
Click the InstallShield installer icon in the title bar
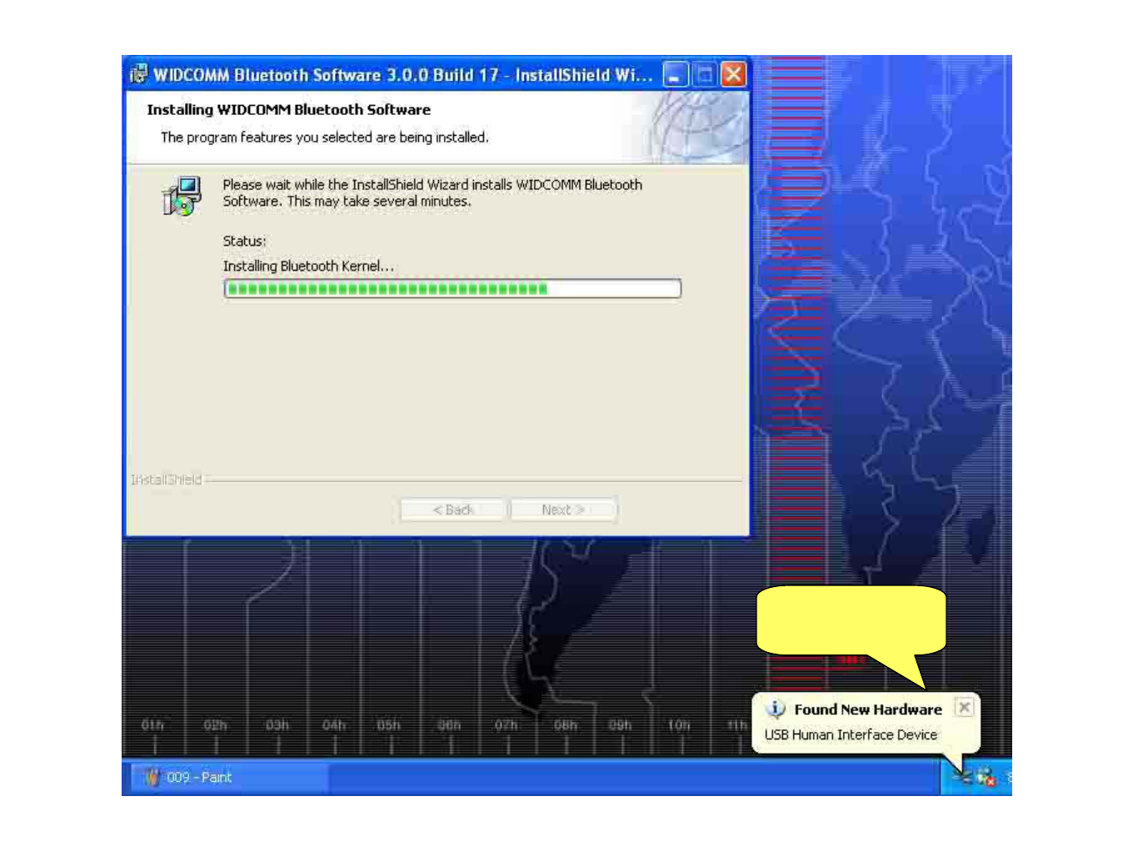(x=139, y=74)
